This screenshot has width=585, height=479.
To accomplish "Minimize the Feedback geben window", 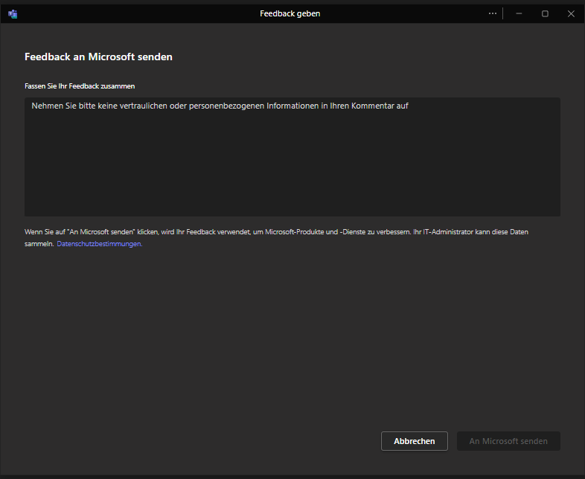I will coord(519,13).
